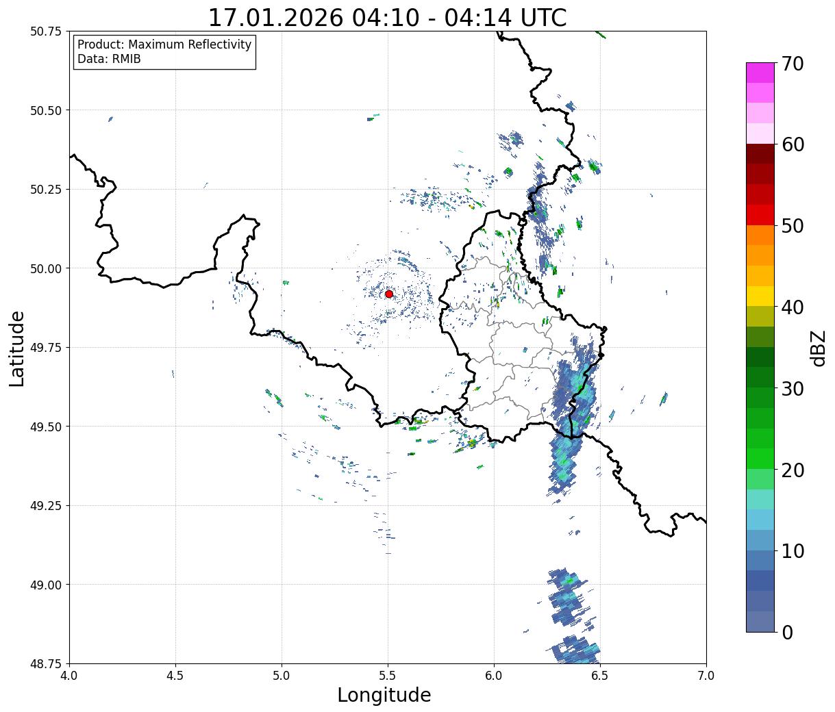Click the yellow 40 dBZ colorbar swatch
Viewport: 835px width, 712px height.
[760, 296]
